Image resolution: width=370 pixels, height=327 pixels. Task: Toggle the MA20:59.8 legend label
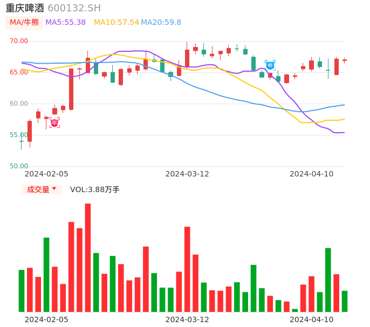[161, 23]
